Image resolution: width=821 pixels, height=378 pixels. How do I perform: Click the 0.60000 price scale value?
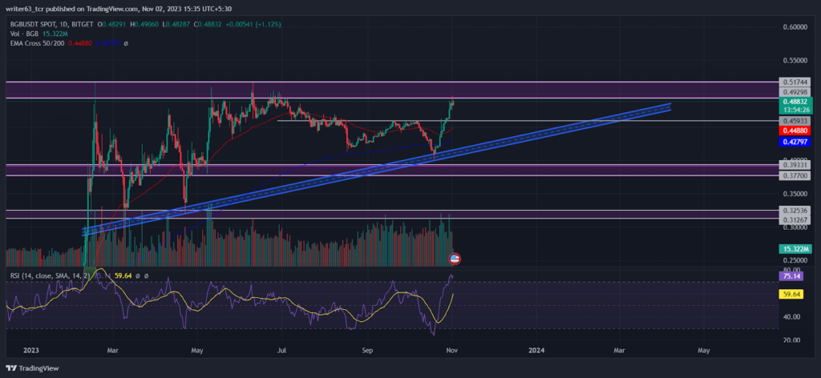[794, 27]
